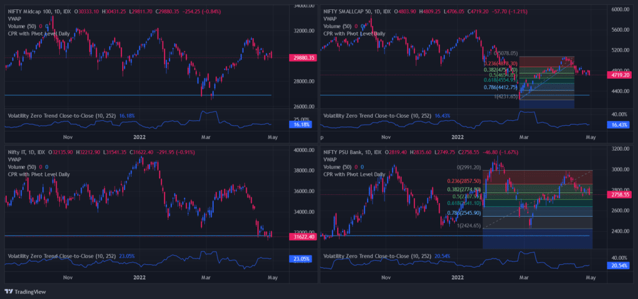Click VWAP indicator label on Nifty IT chart
This screenshot has width=638, height=299.
tap(15, 159)
